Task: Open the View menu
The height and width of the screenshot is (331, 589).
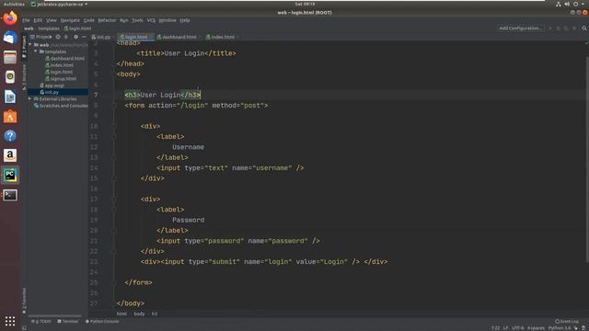Action: (x=52, y=20)
